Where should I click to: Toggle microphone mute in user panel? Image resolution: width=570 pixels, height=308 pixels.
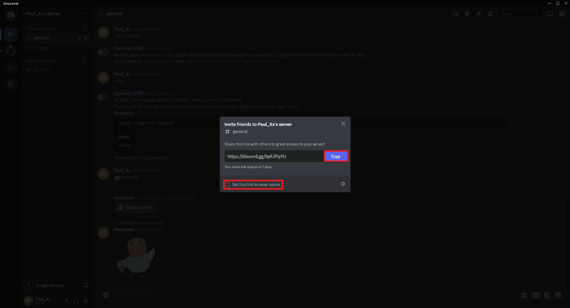tap(67, 301)
